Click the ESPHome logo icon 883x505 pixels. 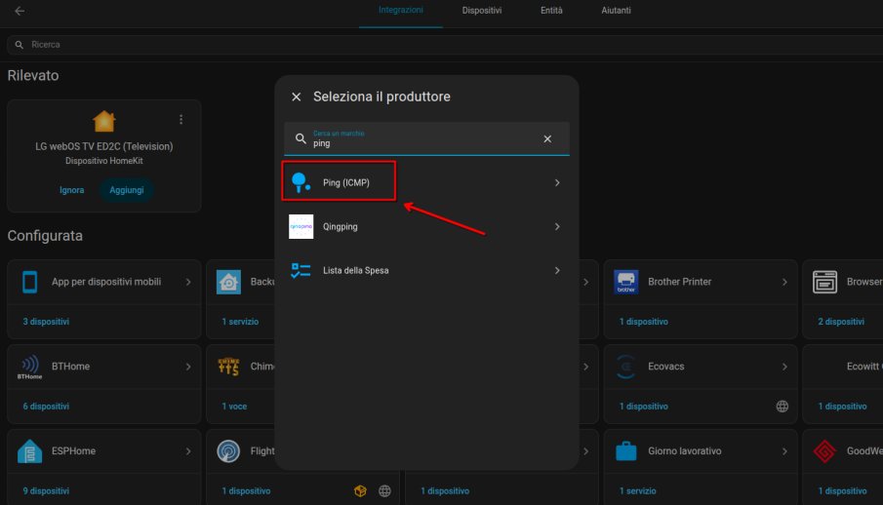click(30, 451)
